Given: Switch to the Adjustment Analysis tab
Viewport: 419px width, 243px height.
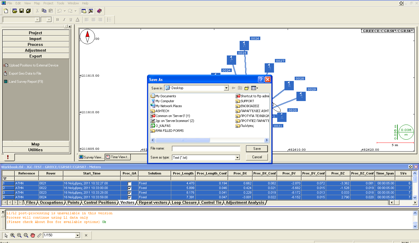Looking at the screenshot, I should (245, 203).
